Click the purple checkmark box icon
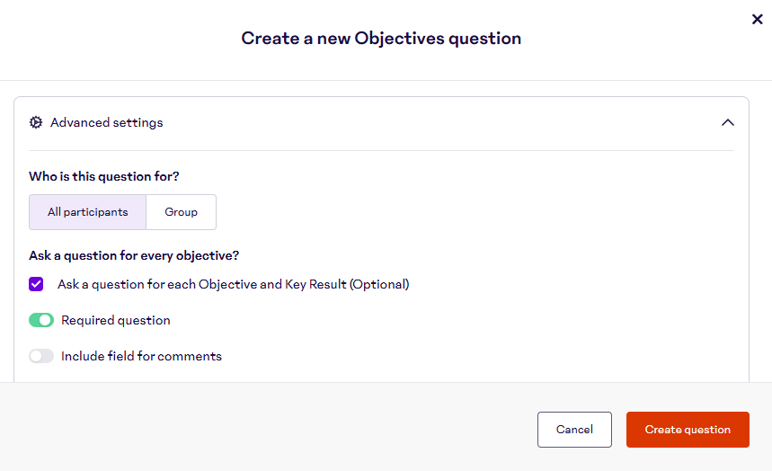 36,284
